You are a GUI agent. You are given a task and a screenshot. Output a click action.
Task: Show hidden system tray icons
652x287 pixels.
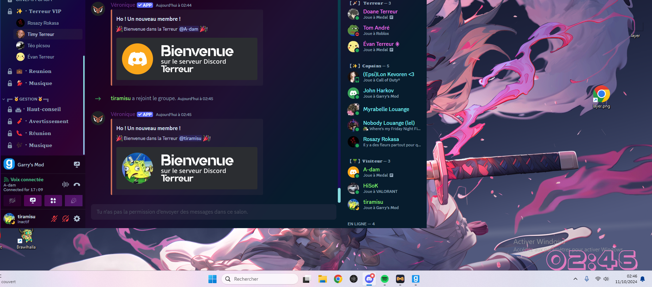click(x=575, y=279)
